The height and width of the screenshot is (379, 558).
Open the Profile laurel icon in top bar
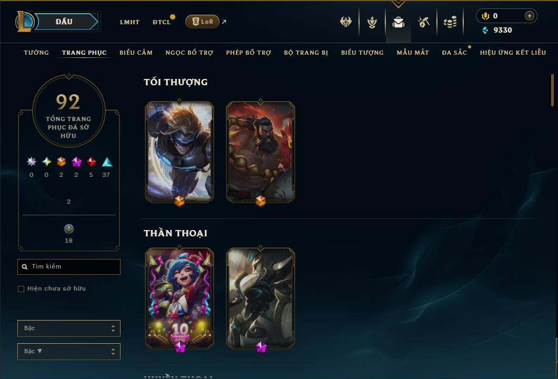click(x=372, y=22)
